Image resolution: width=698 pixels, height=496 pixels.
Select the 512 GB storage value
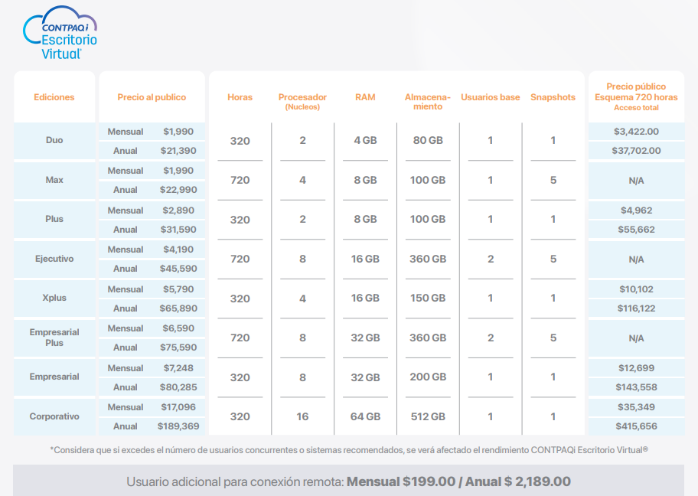428,416
